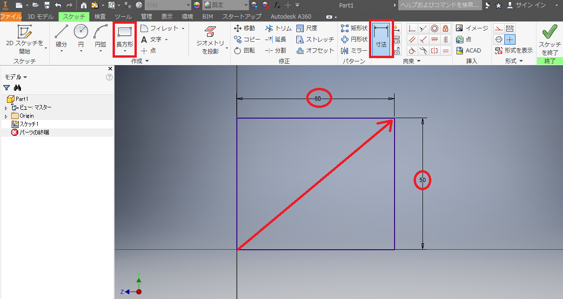Image resolution: width=563 pixels, height=299 pixels.
Task: Select the Move (移動) tool
Action: 245,28
